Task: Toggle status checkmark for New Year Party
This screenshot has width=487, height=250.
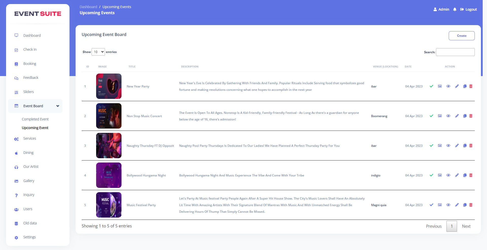Action: point(431,86)
